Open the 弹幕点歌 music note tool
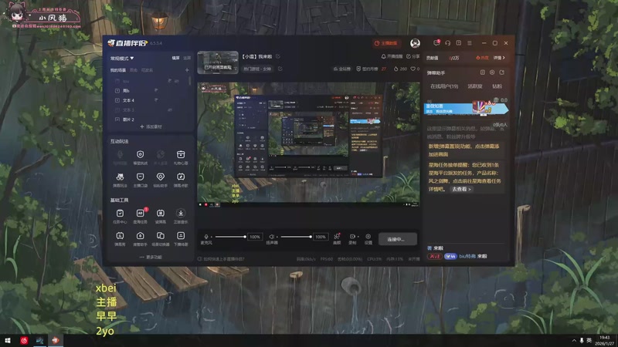Screen dimensions: 618x347 181,177
